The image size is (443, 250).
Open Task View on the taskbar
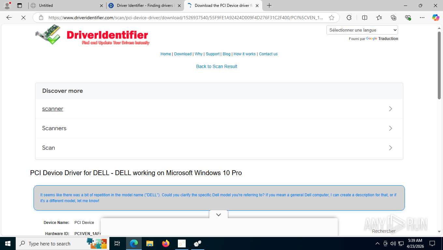click(117, 243)
